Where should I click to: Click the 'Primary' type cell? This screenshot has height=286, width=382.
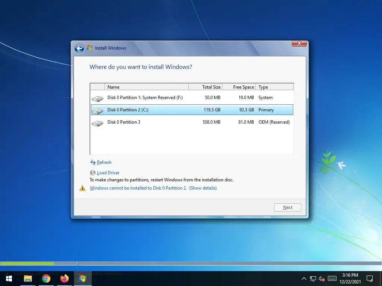tap(266, 110)
